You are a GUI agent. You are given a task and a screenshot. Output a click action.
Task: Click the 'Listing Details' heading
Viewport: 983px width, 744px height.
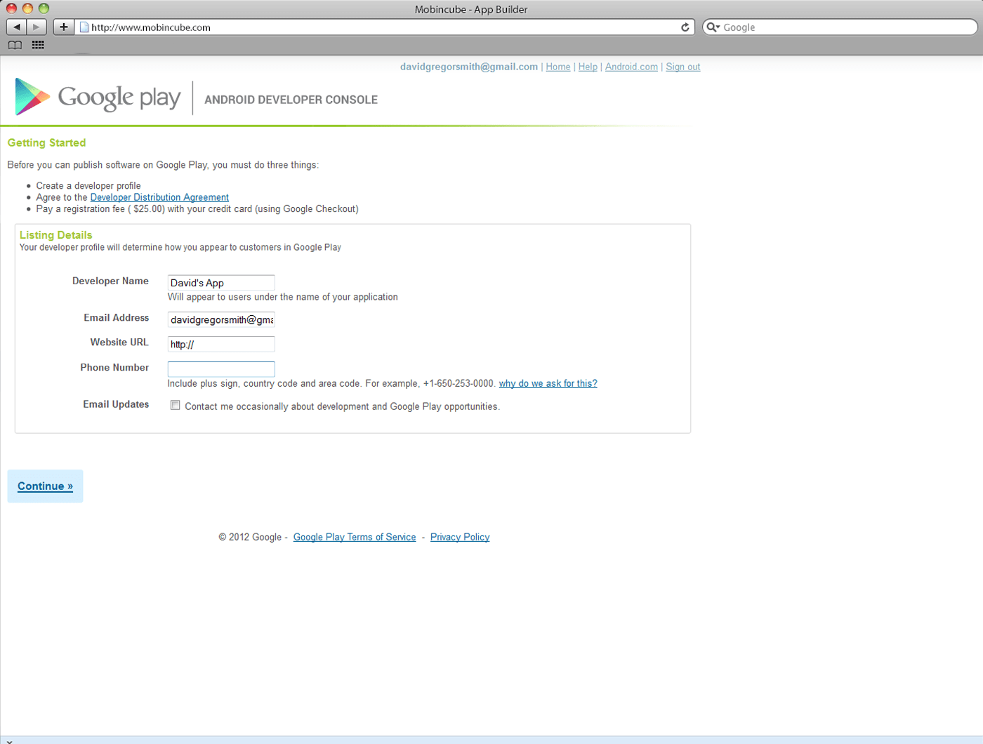[55, 235]
